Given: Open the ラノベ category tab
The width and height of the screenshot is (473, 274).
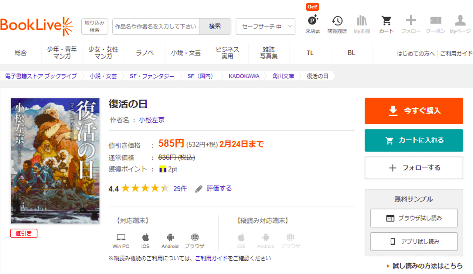Looking at the screenshot, I should click(145, 53).
